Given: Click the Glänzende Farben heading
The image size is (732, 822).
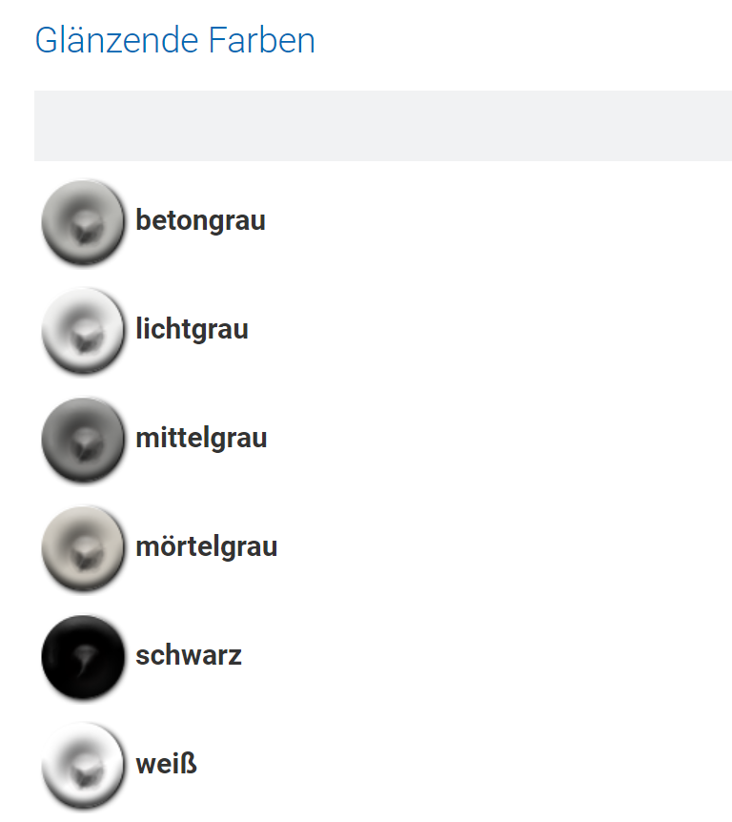Looking at the screenshot, I should coord(174,40).
